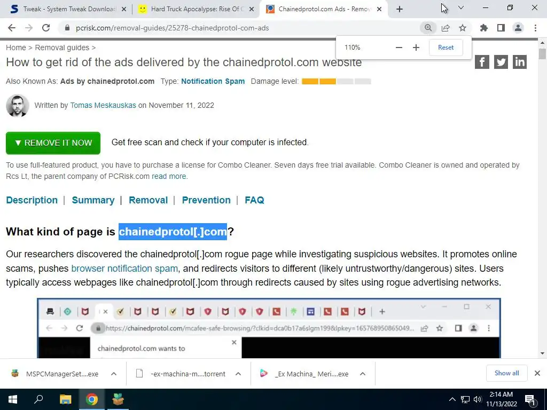Click the address bar URL
This screenshot has width=547, height=410.
(173, 28)
